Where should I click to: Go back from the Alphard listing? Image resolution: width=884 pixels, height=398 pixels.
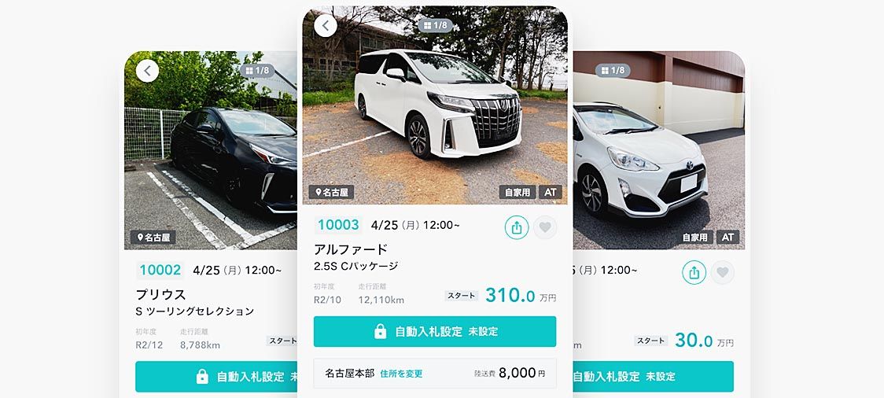[x=326, y=26]
